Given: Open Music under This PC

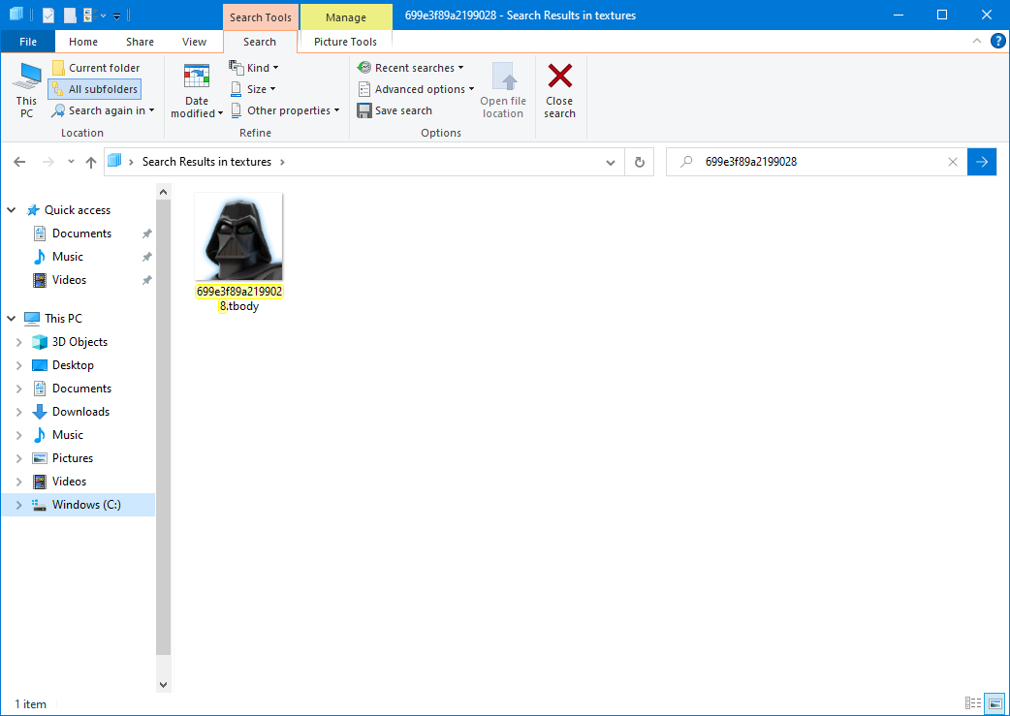Looking at the screenshot, I should [x=67, y=435].
